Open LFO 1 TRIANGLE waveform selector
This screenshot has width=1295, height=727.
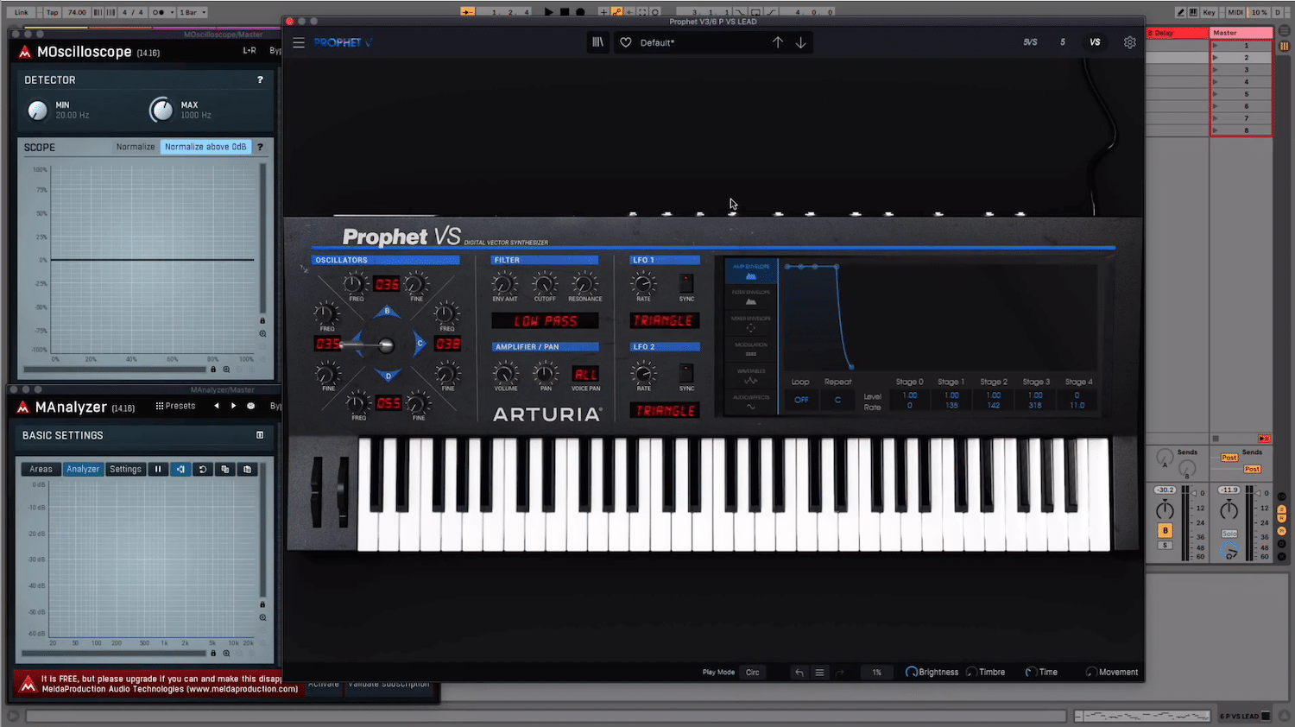[664, 320]
